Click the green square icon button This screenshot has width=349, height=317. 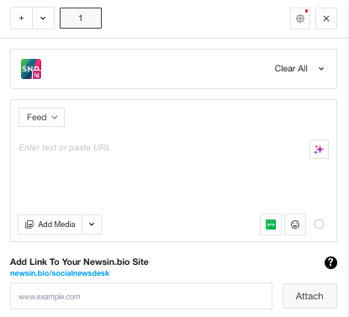[x=271, y=225]
